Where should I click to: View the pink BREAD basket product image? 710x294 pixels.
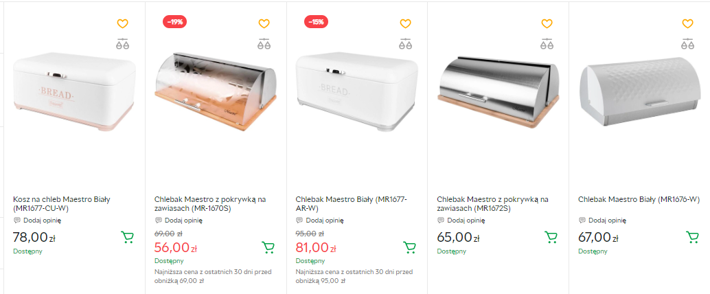pos(74,93)
